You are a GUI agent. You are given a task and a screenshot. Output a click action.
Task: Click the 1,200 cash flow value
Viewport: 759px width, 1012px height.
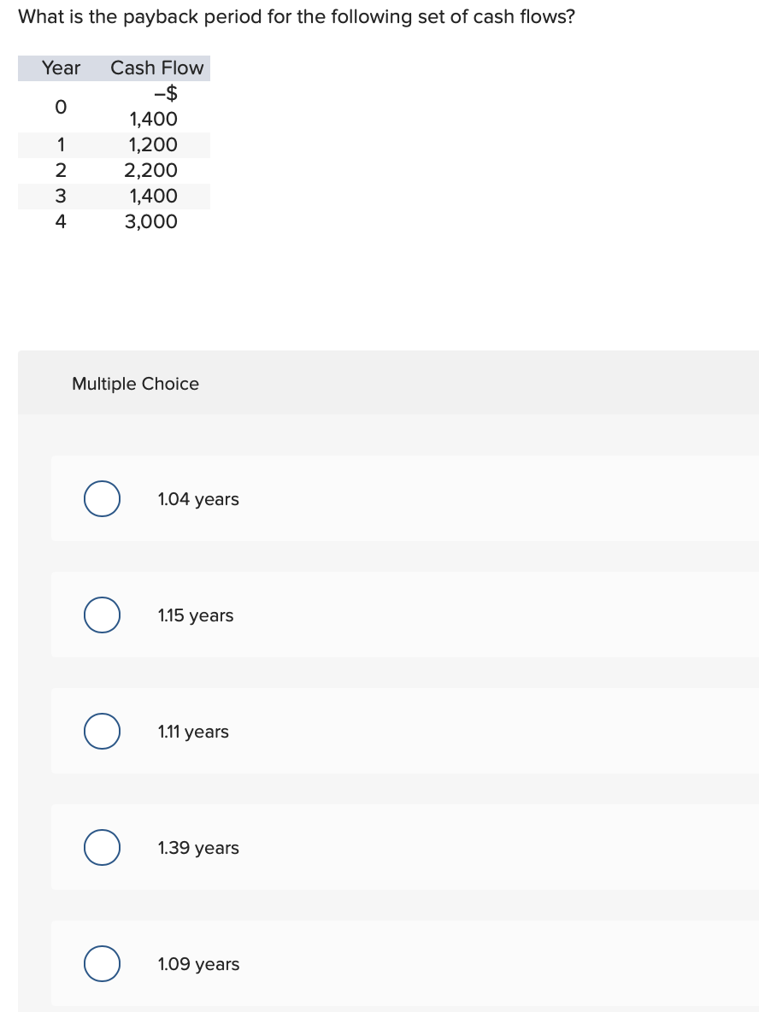(x=153, y=144)
